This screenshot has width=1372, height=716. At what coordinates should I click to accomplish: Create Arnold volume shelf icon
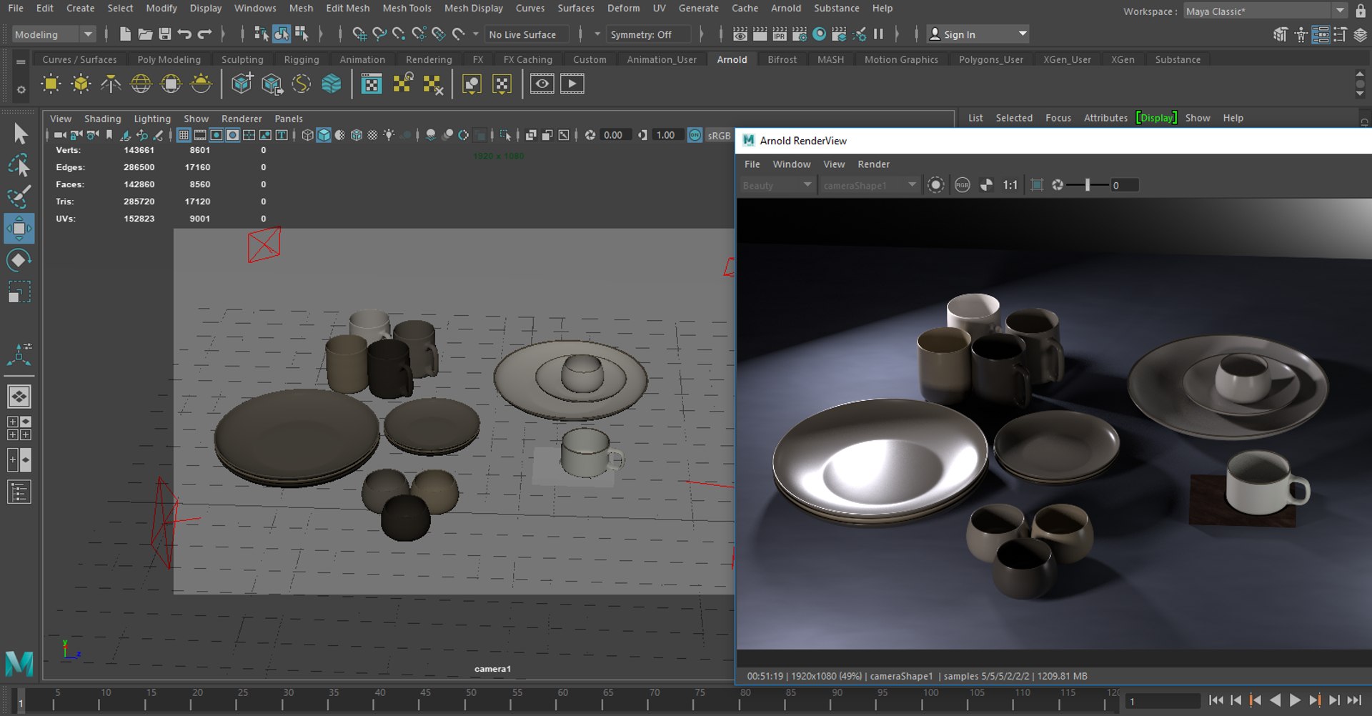click(332, 84)
